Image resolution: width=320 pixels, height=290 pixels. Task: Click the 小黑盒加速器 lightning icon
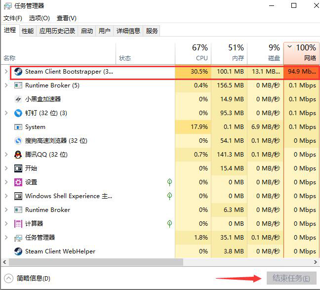tap(18, 99)
